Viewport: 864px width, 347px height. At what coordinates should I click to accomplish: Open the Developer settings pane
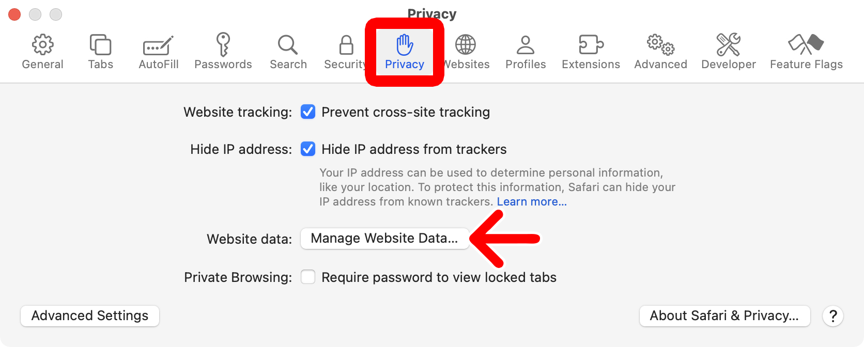coord(728,50)
